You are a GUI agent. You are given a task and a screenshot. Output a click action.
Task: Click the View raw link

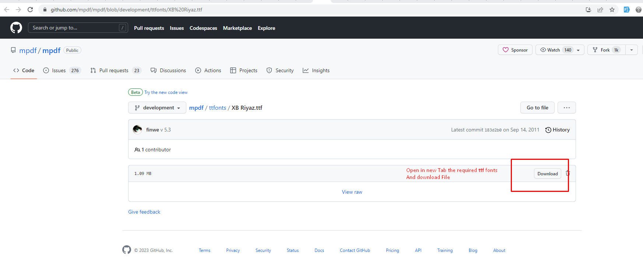click(x=352, y=192)
